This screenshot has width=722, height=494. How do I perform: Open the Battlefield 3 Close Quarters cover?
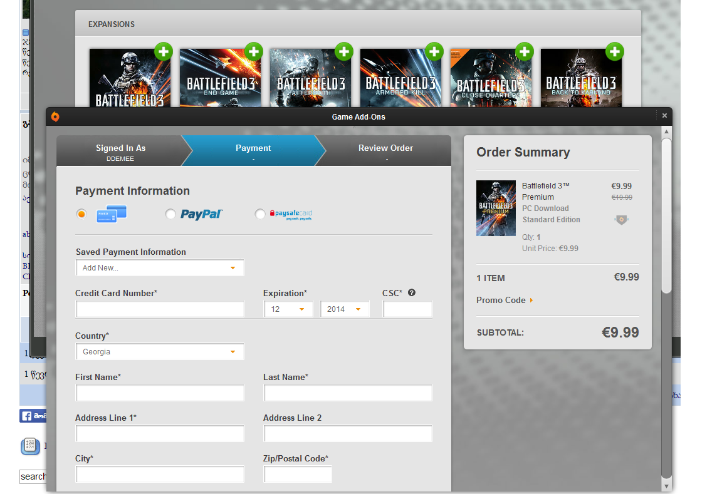(491, 78)
